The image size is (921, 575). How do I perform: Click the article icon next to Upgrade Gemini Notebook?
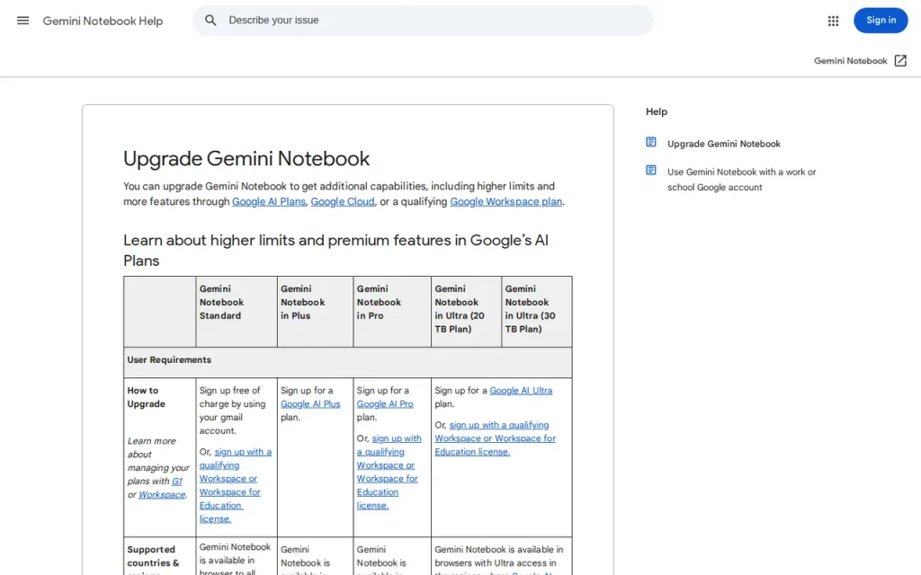click(x=651, y=142)
